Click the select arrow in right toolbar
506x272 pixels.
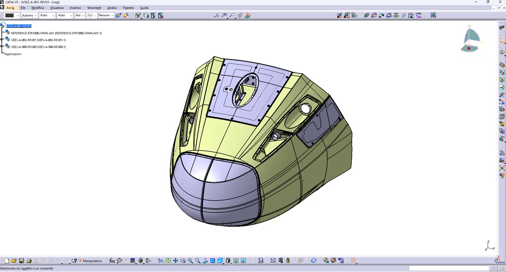[x=502, y=41]
